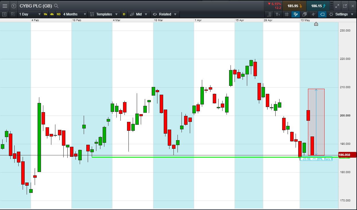
Task: Click the 200.000 price axis label
Action: 345,116
